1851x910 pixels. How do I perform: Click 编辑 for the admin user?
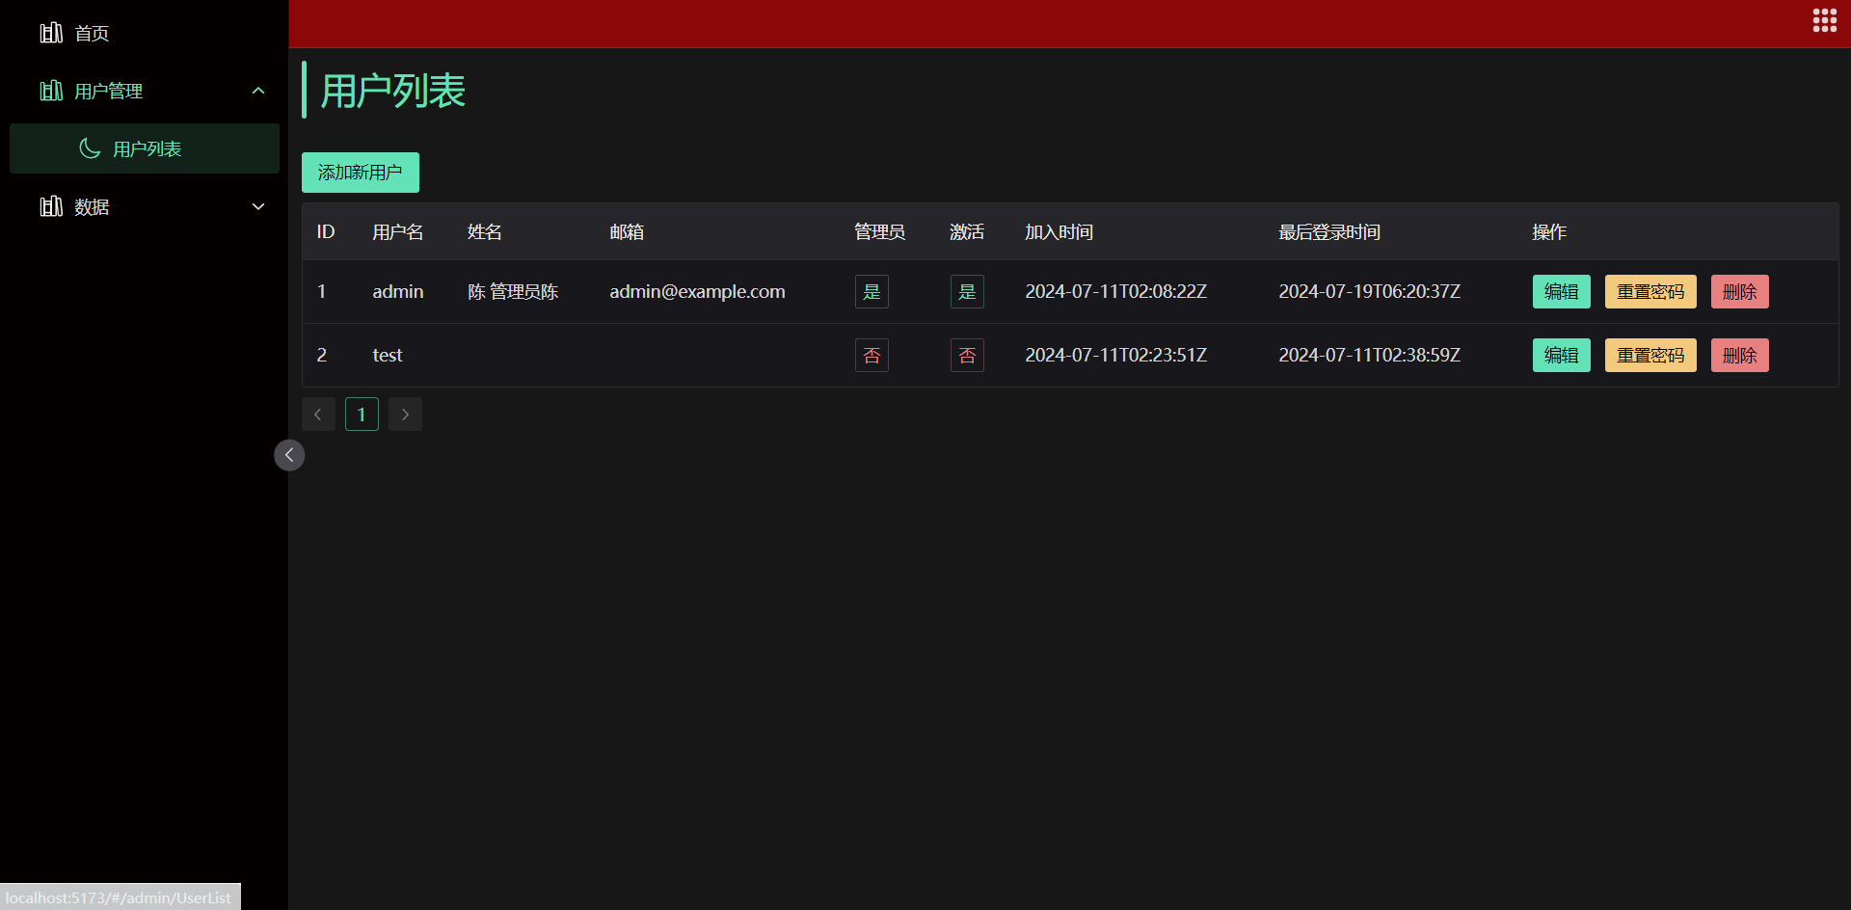pyautogui.click(x=1562, y=291)
